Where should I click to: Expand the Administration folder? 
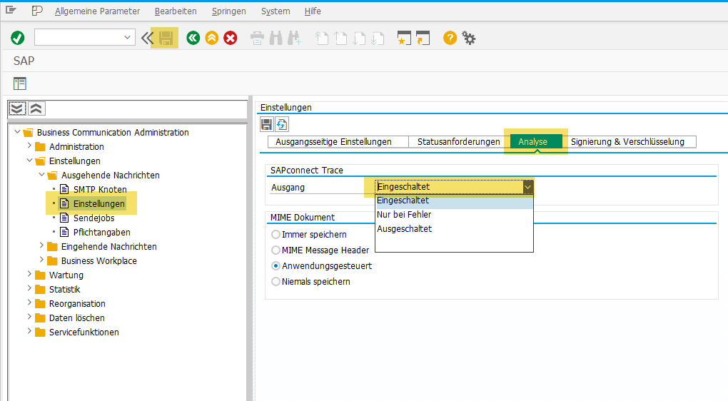(30, 146)
